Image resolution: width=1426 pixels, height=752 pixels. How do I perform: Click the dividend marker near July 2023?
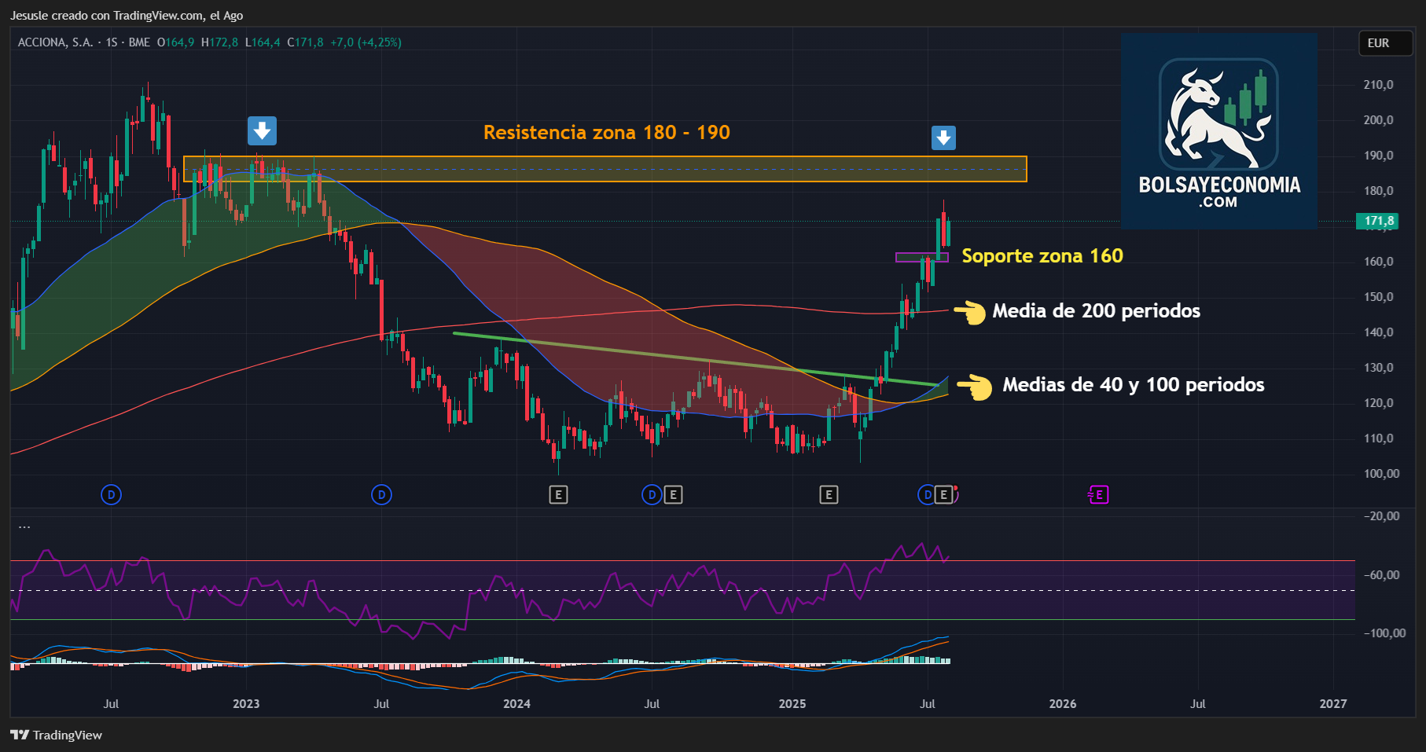381,494
